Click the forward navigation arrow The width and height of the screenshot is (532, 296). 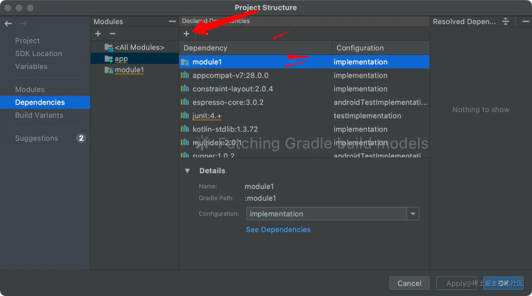coord(23,24)
